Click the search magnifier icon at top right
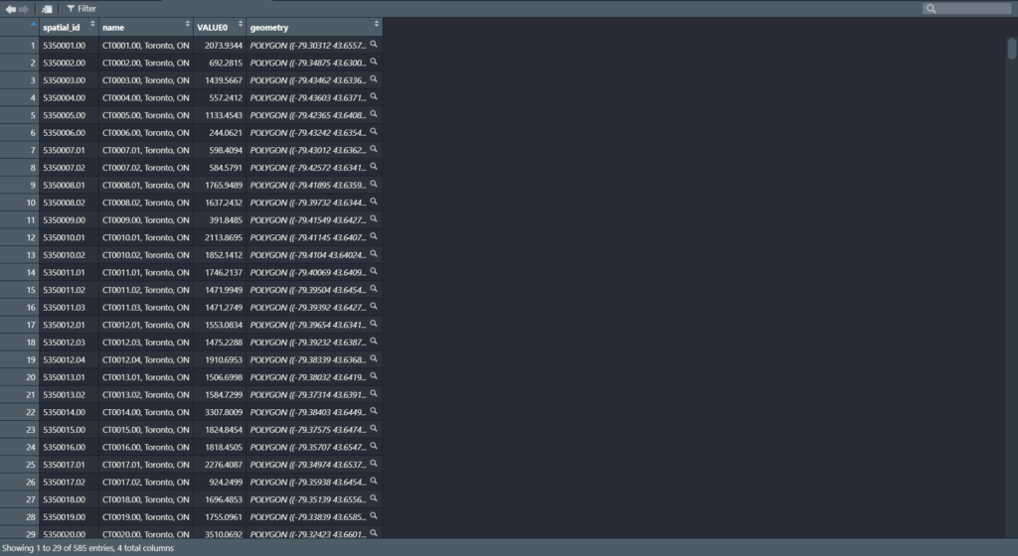The height and width of the screenshot is (556, 1018). [932, 8]
